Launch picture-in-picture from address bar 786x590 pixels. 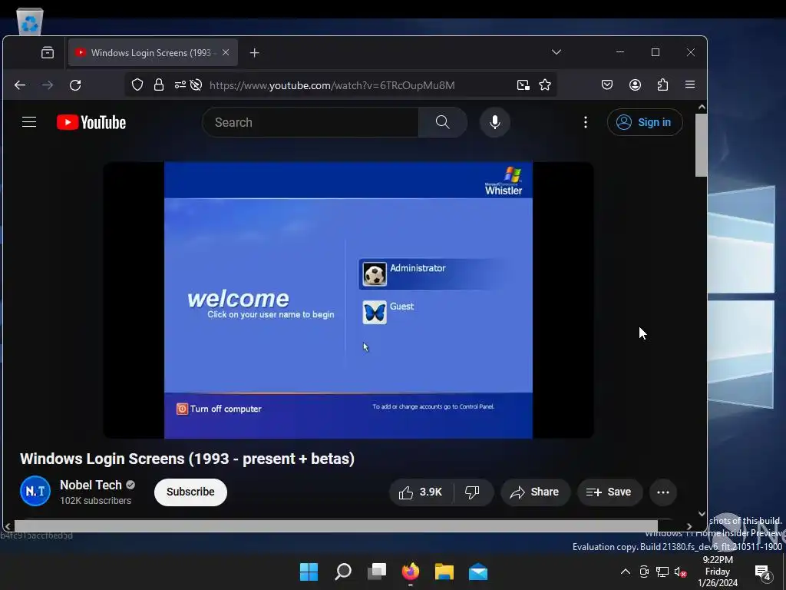pos(523,85)
